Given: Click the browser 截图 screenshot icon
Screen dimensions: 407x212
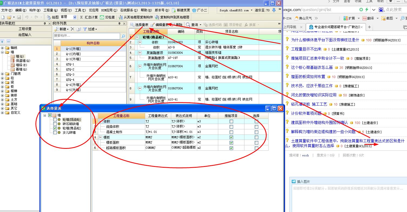Looking at the screenshot, I should coord(383,18).
